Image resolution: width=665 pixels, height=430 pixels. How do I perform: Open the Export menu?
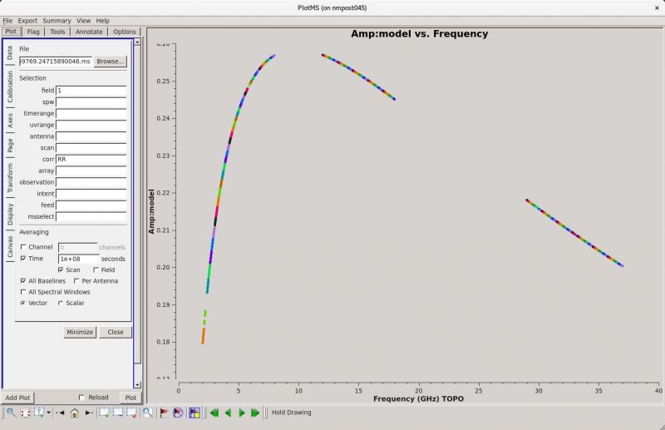pos(27,20)
